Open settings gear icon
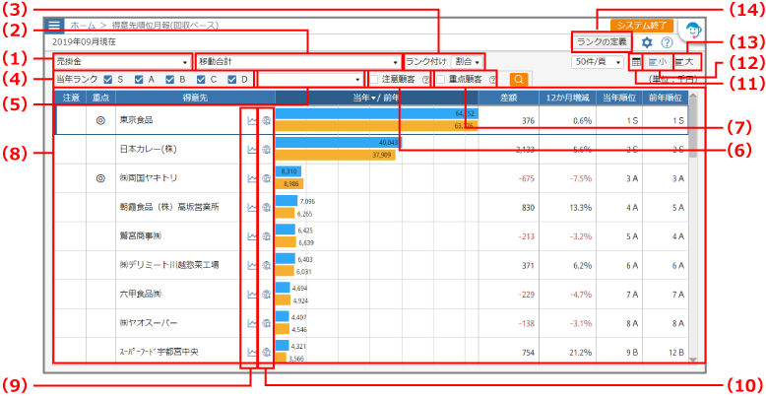 point(647,42)
